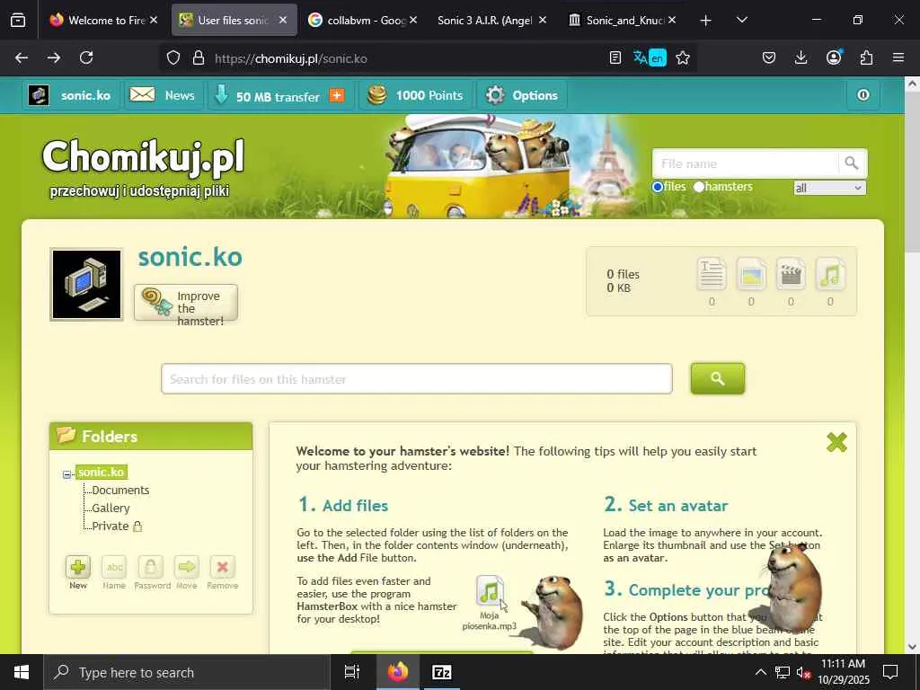Close the User files sonic.ko tab
Image resolution: width=920 pixels, height=690 pixels.
[x=283, y=20]
